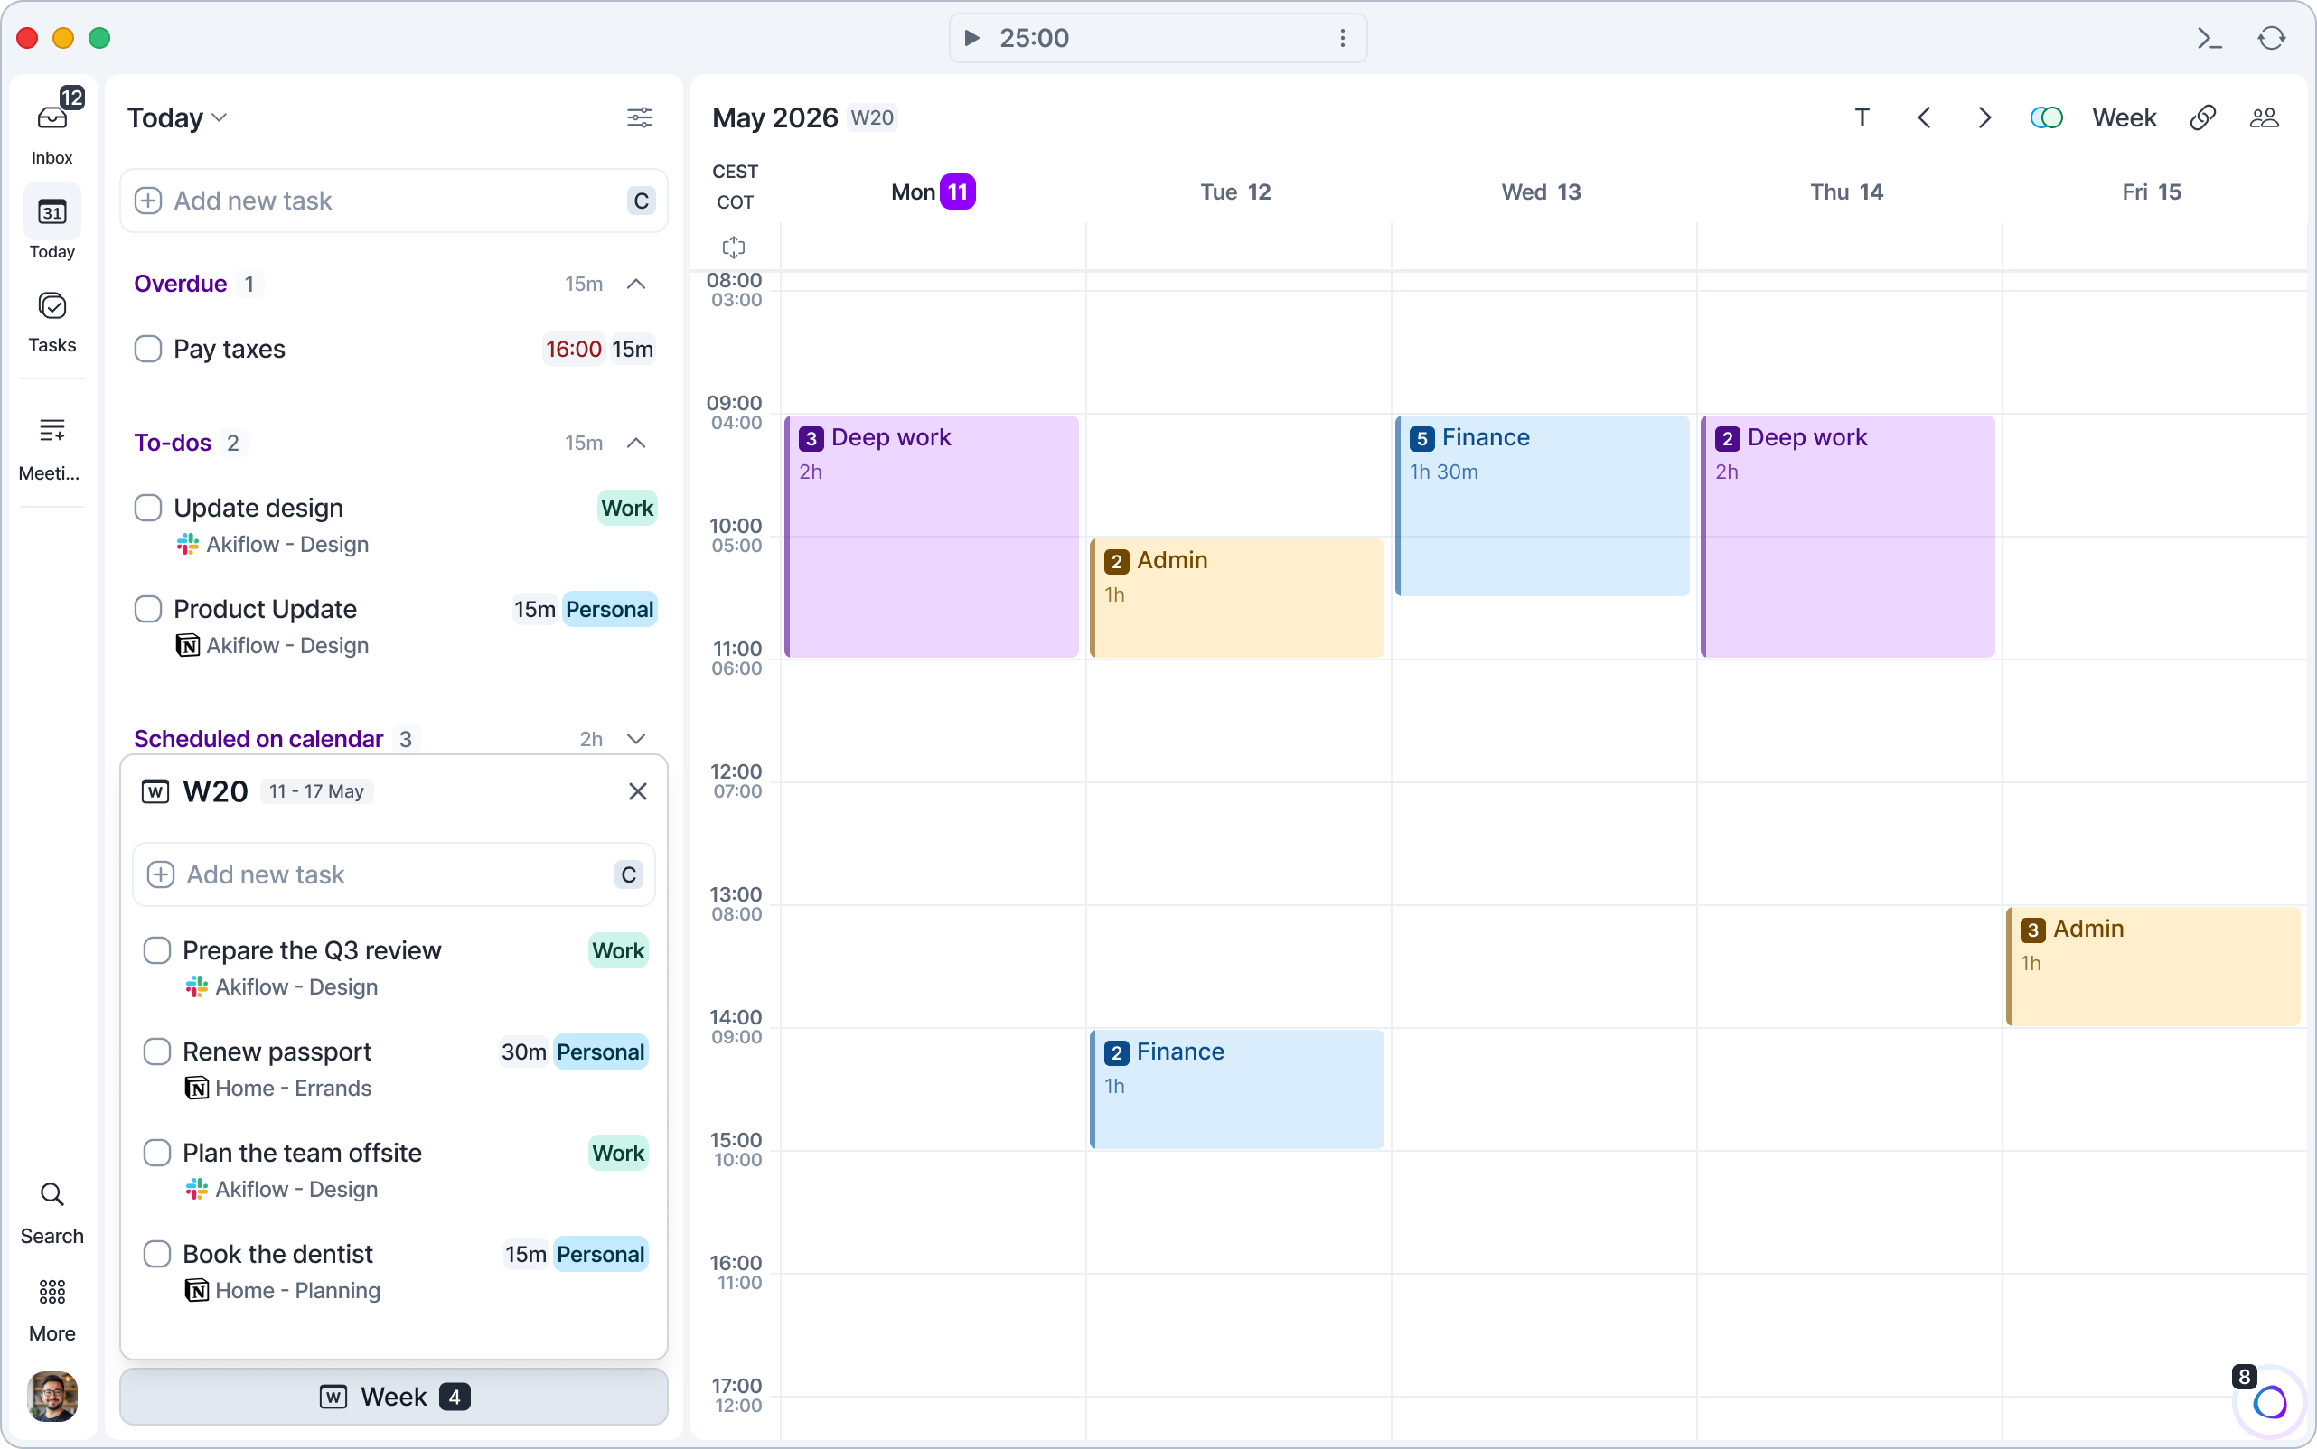Click the 30m duration on Renew passport
This screenshot has height=1449, width=2317.
[x=523, y=1052]
